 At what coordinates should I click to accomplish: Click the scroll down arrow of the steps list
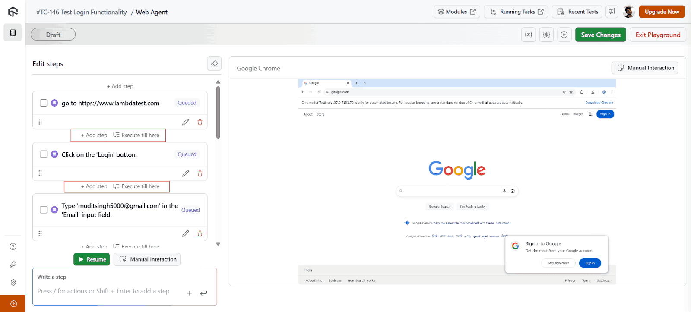(x=218, y=244)
